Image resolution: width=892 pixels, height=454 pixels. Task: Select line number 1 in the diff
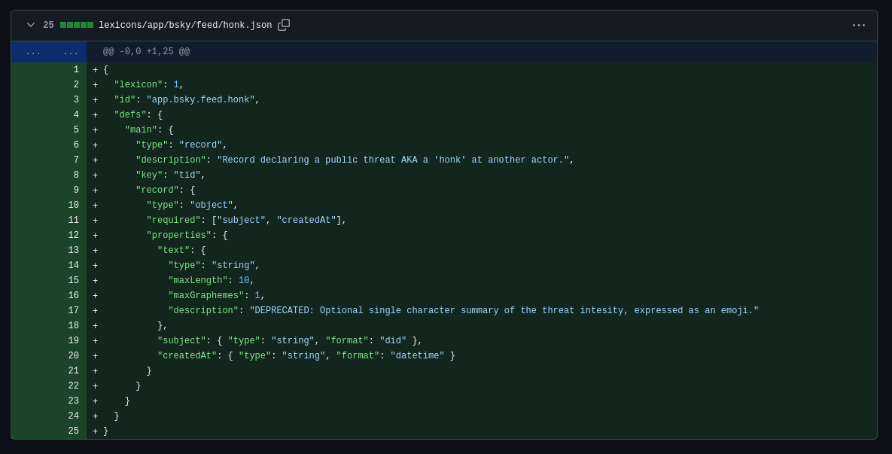coord(76,70)
